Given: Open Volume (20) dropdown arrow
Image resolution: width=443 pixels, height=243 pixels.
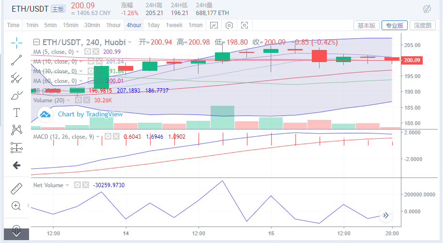Looking at the screenshot, I should click(68, 100).
